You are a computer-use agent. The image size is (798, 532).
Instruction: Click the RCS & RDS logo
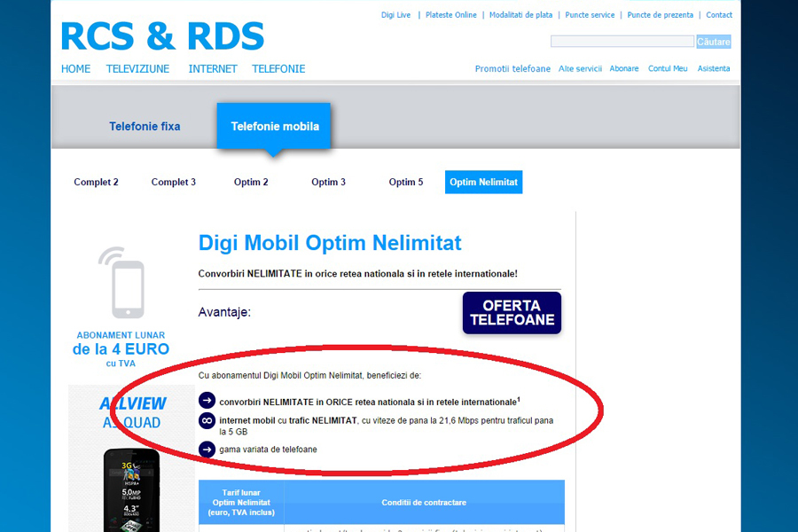[x=162, y=36]
